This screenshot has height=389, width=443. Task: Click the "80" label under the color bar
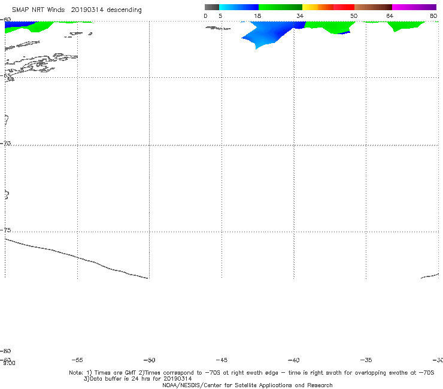click(x=433, y=16)
